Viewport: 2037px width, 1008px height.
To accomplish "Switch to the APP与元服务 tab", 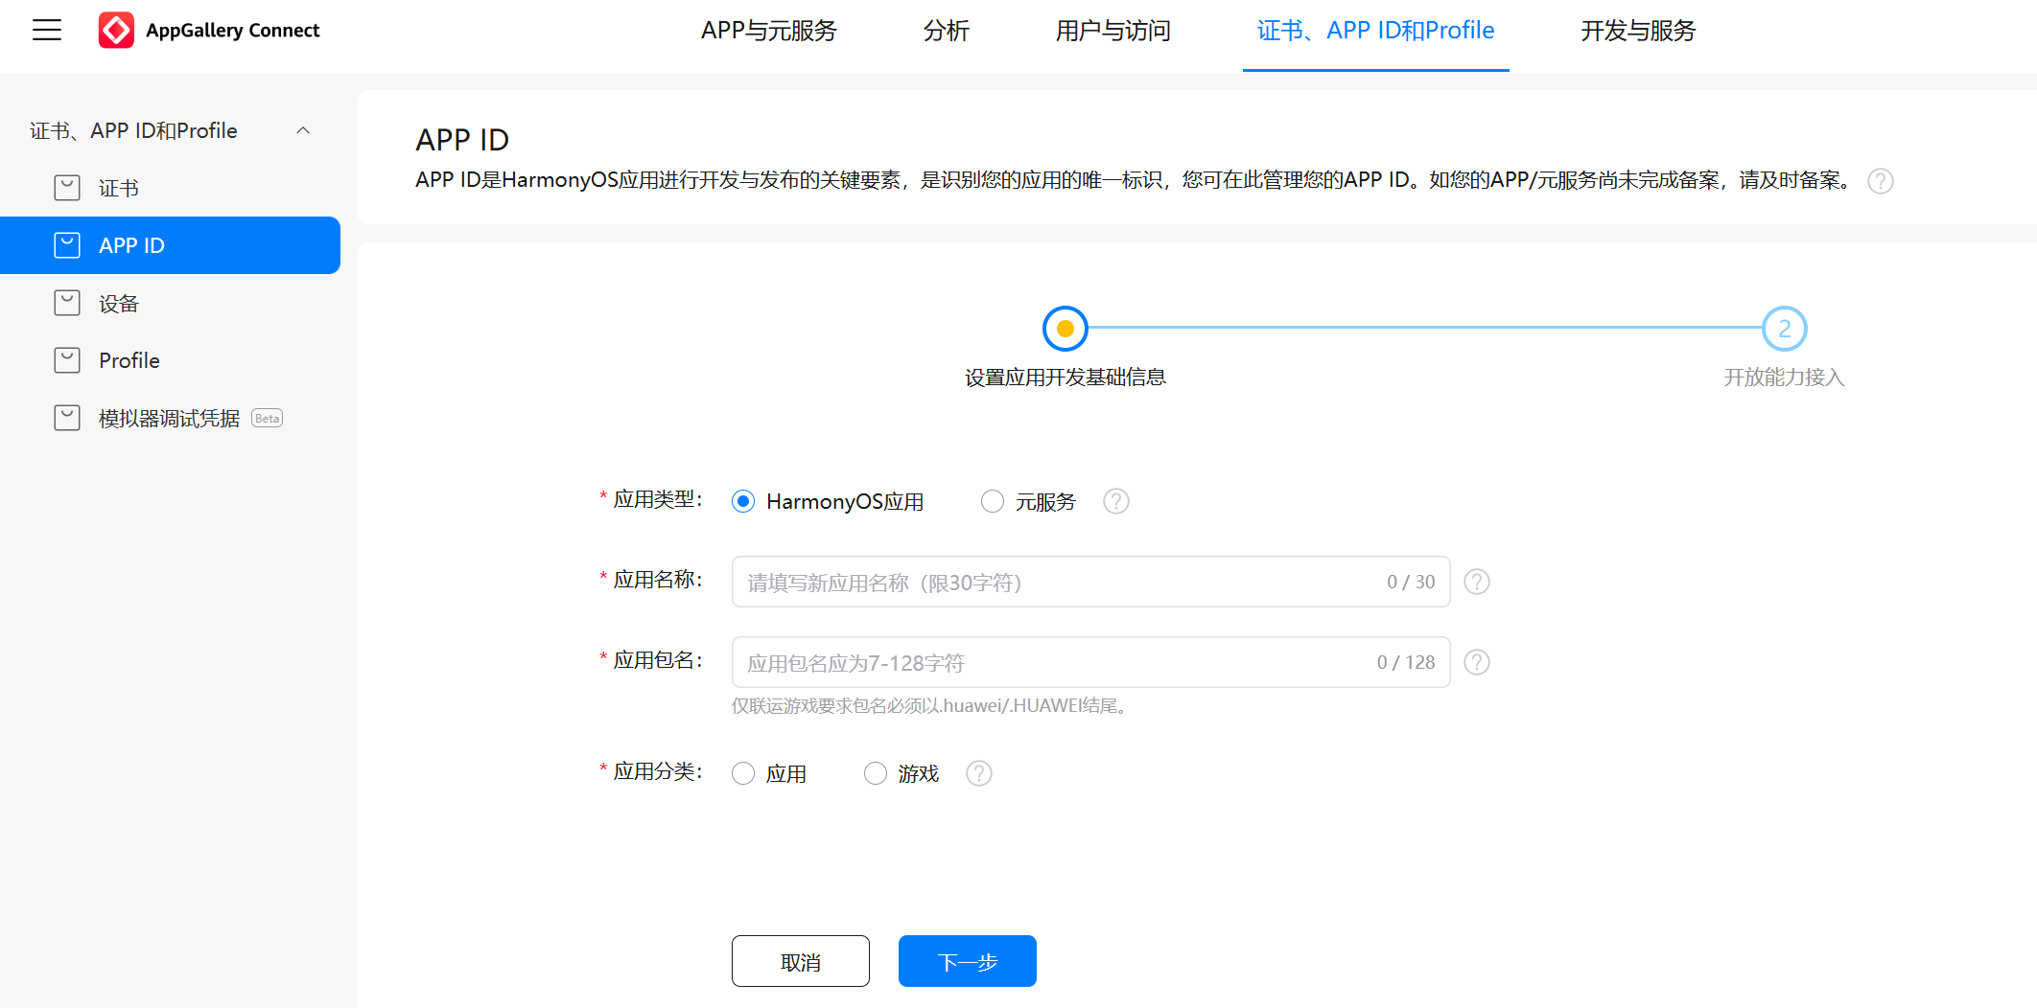I will (768, 31).
